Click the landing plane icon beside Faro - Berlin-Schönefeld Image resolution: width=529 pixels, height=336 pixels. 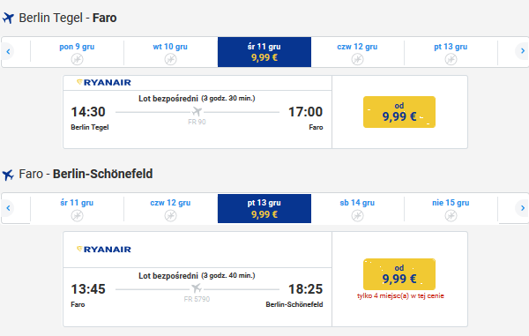coord(8,175)
